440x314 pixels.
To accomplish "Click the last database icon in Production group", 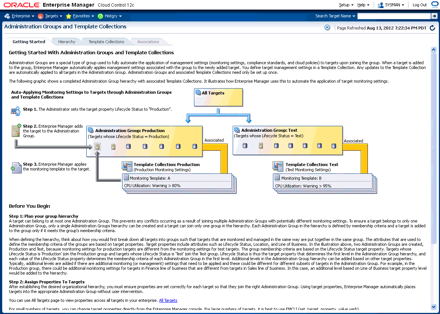I will 195,146.
